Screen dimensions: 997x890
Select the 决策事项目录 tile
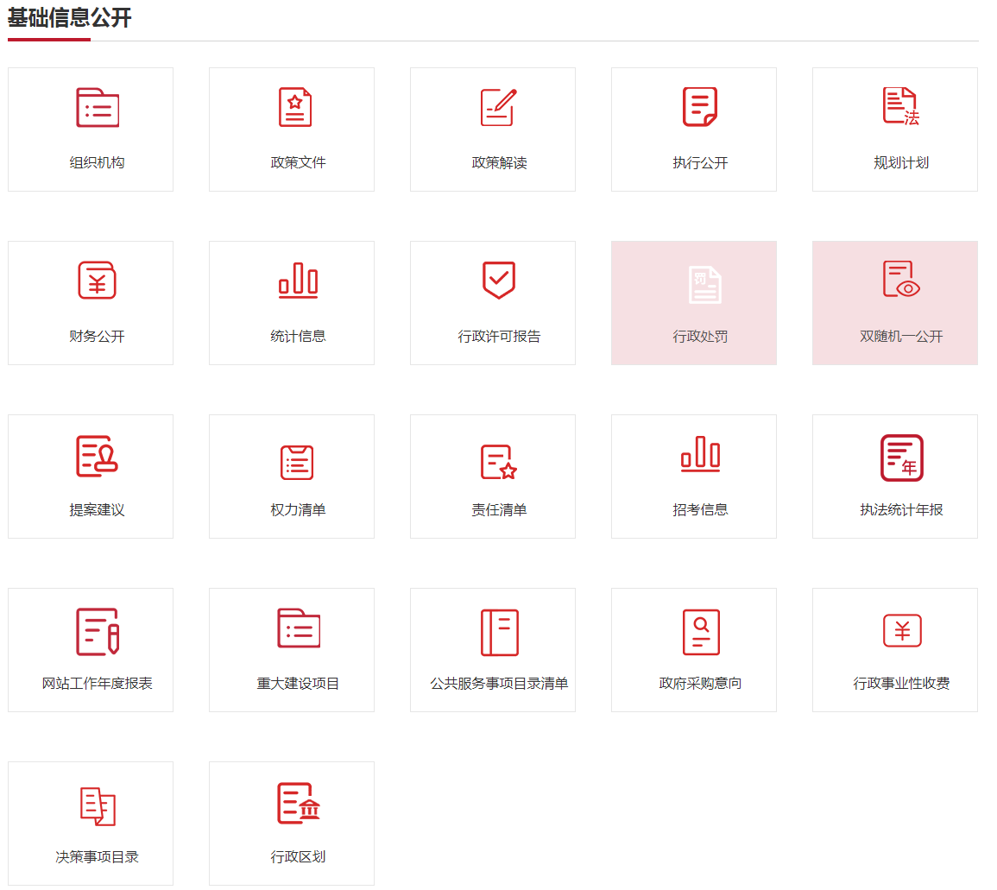pyautogui.click(x=91, y=824)
